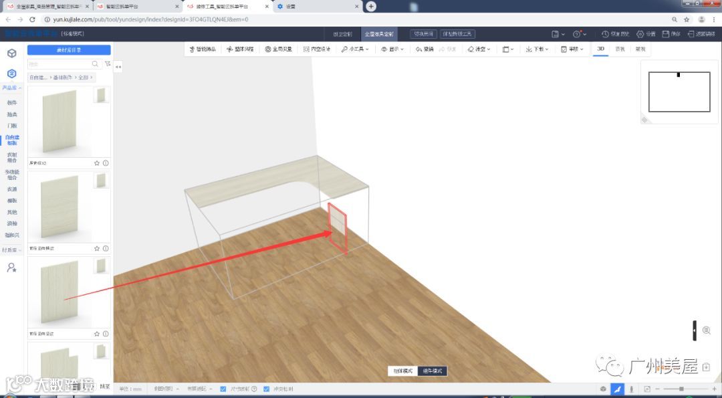Image resolution: width=722 pixels, height=398 pixels.
Task: Click the 撤销 undo button
Action: (425, 49)
